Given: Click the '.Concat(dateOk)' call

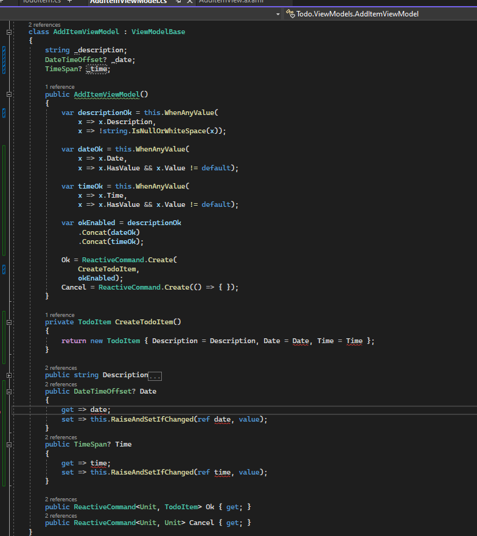Looking at the screenshot, I should click(x=109, y=232).
